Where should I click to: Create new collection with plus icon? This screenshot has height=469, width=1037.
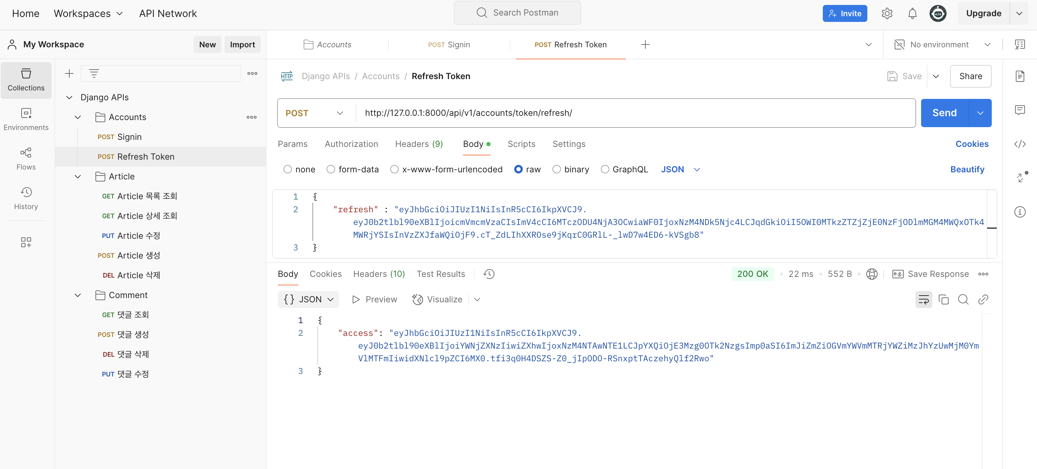(x=69, y=73)
